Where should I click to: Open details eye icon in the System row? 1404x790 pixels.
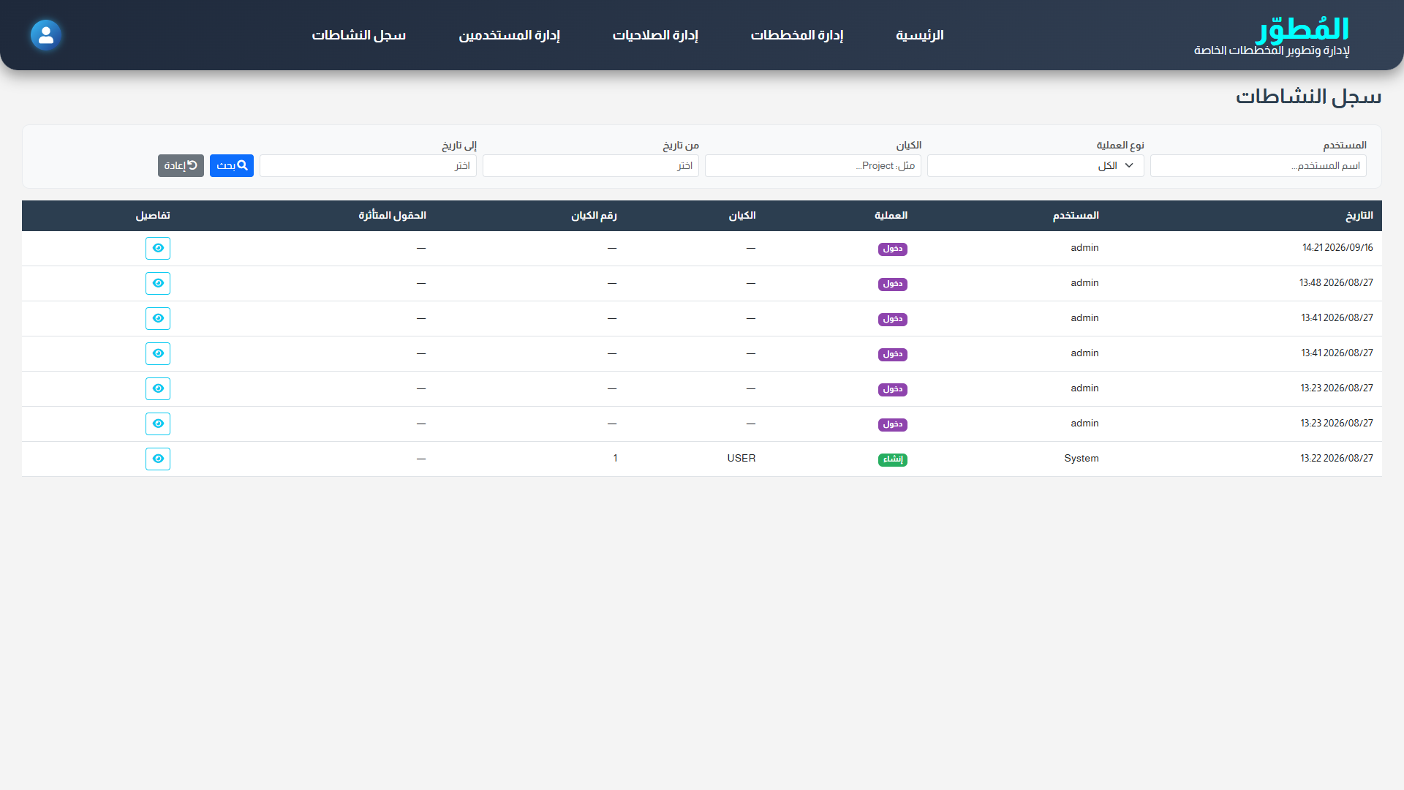[x=158, y=459]
